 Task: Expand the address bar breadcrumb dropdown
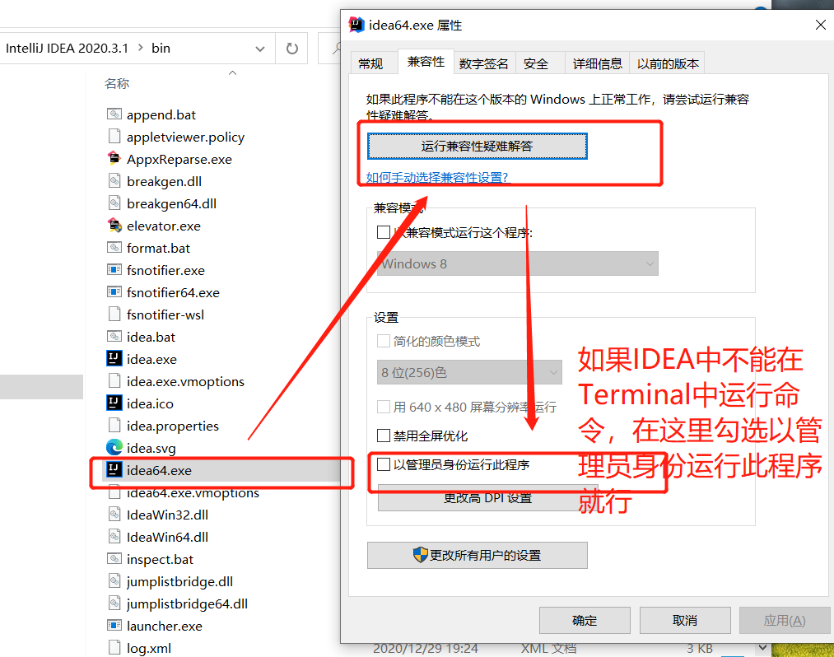pos(259,48)
